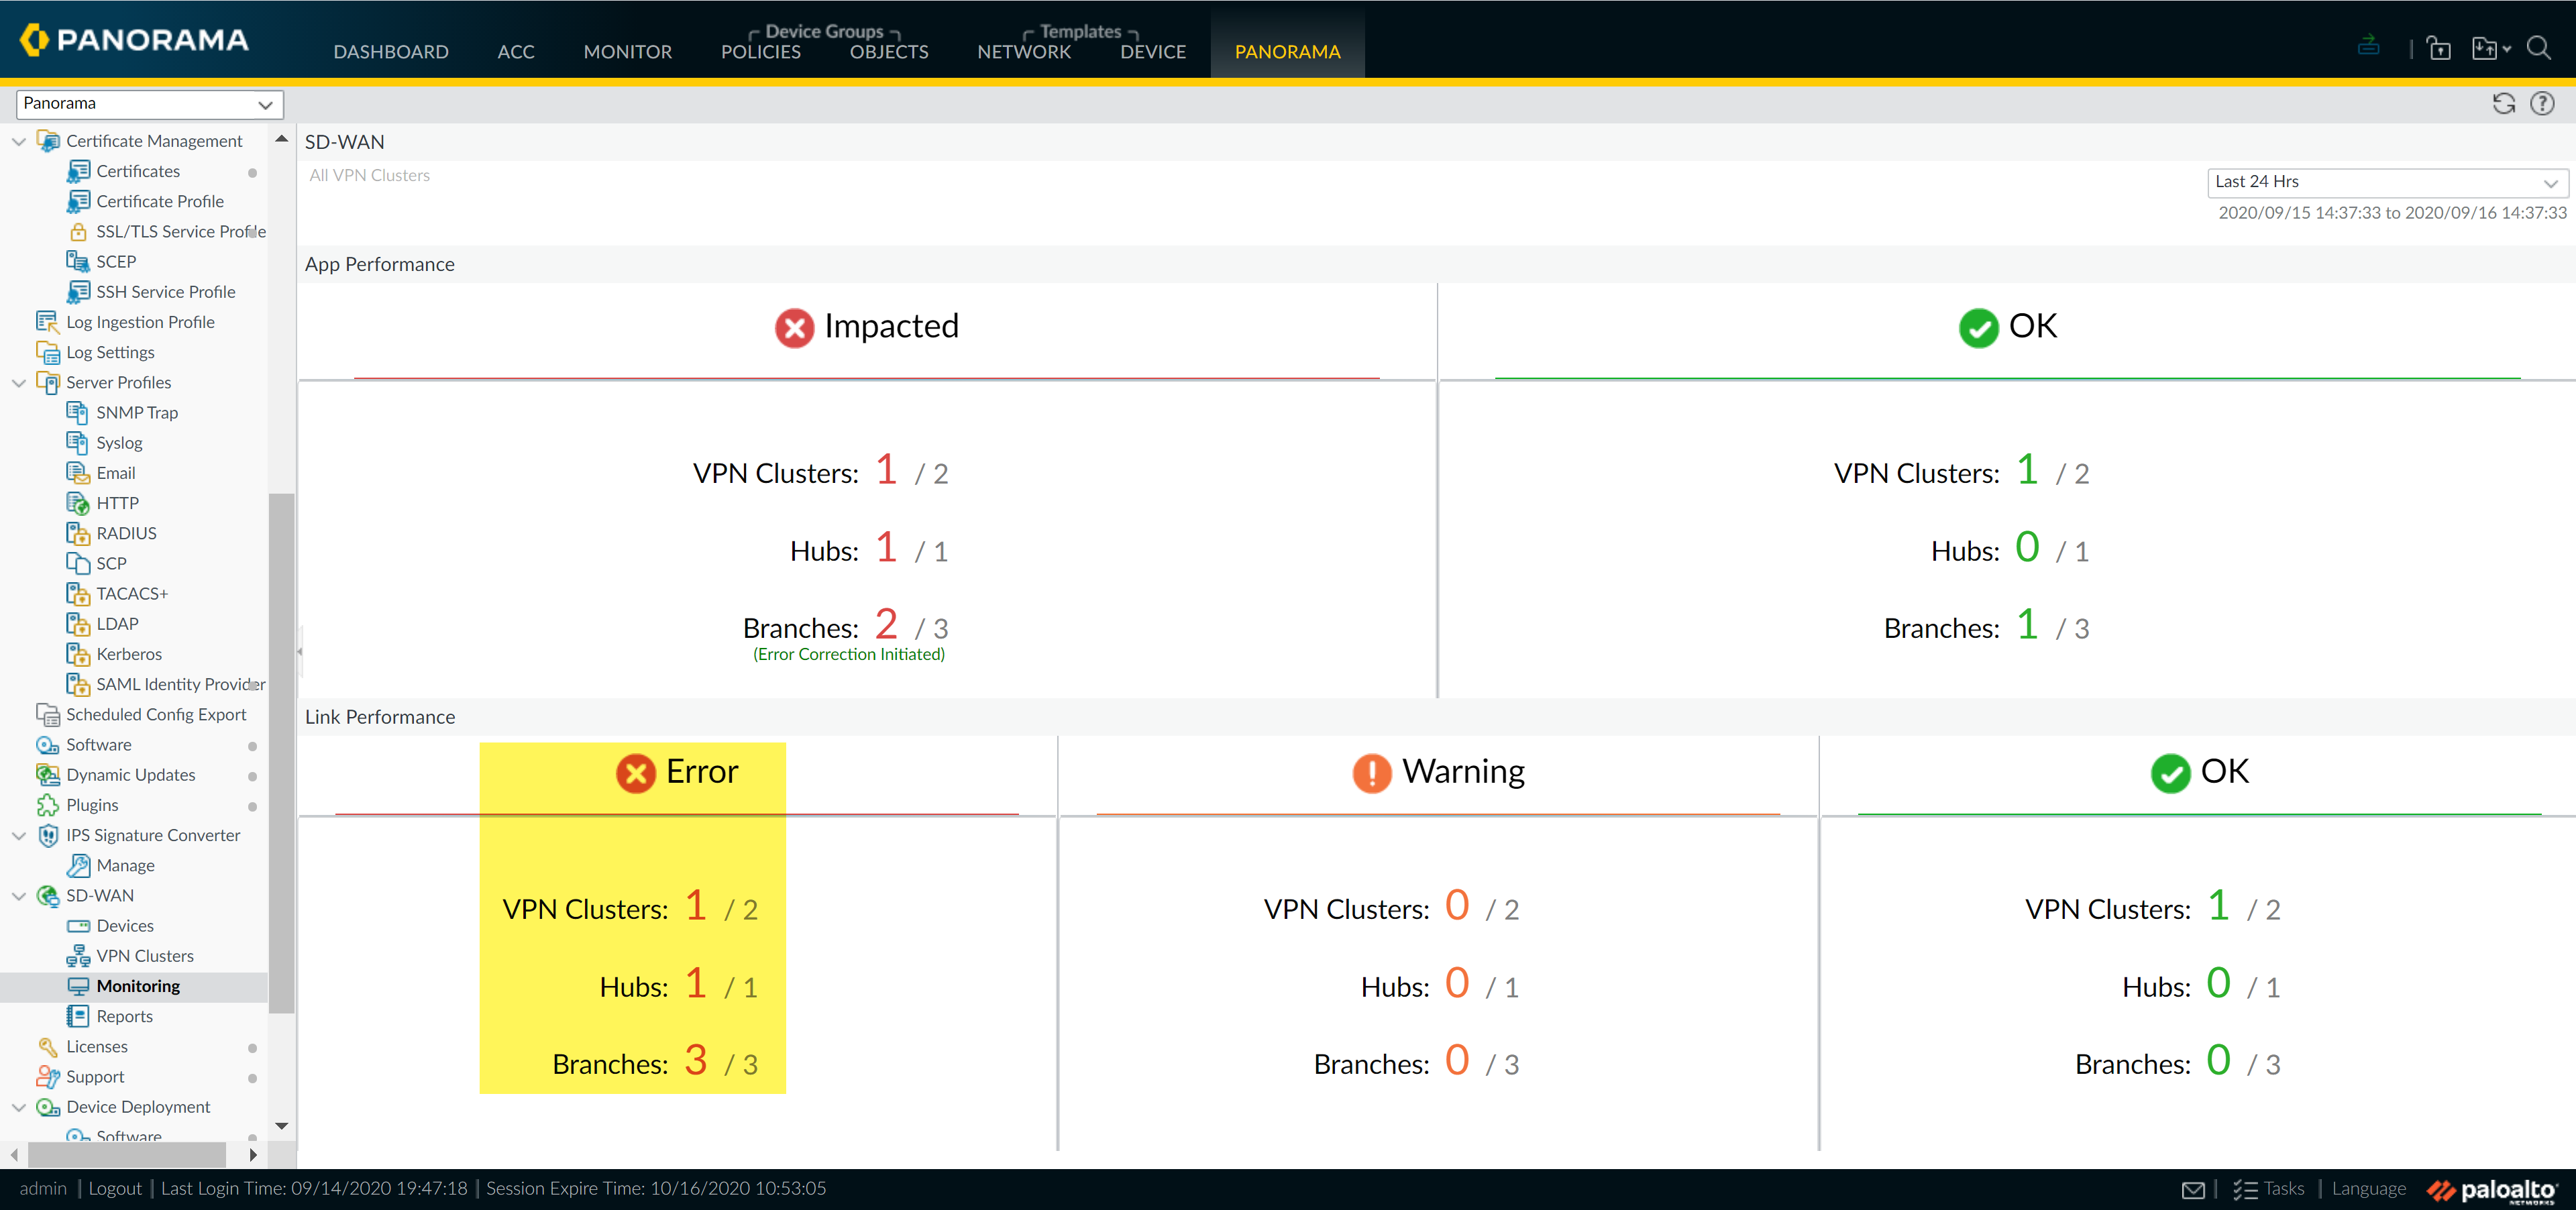This screenshot has width=2576, height=1210.
Task: Switch to the MONITOR tab
Action: coord(627,51)
